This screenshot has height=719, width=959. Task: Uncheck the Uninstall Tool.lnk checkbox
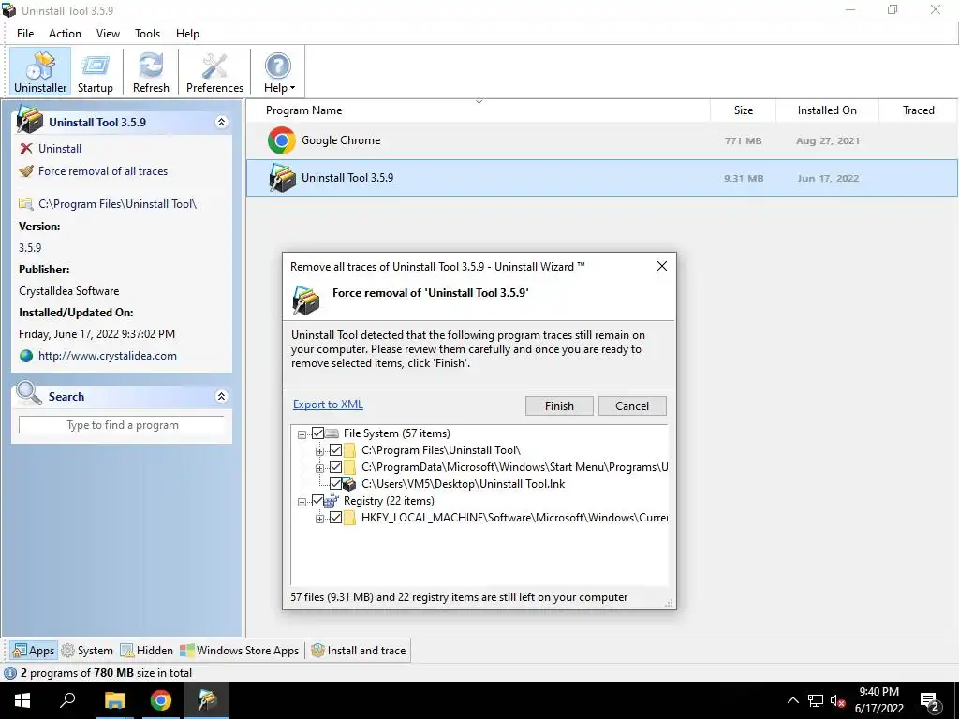point(336,484)
